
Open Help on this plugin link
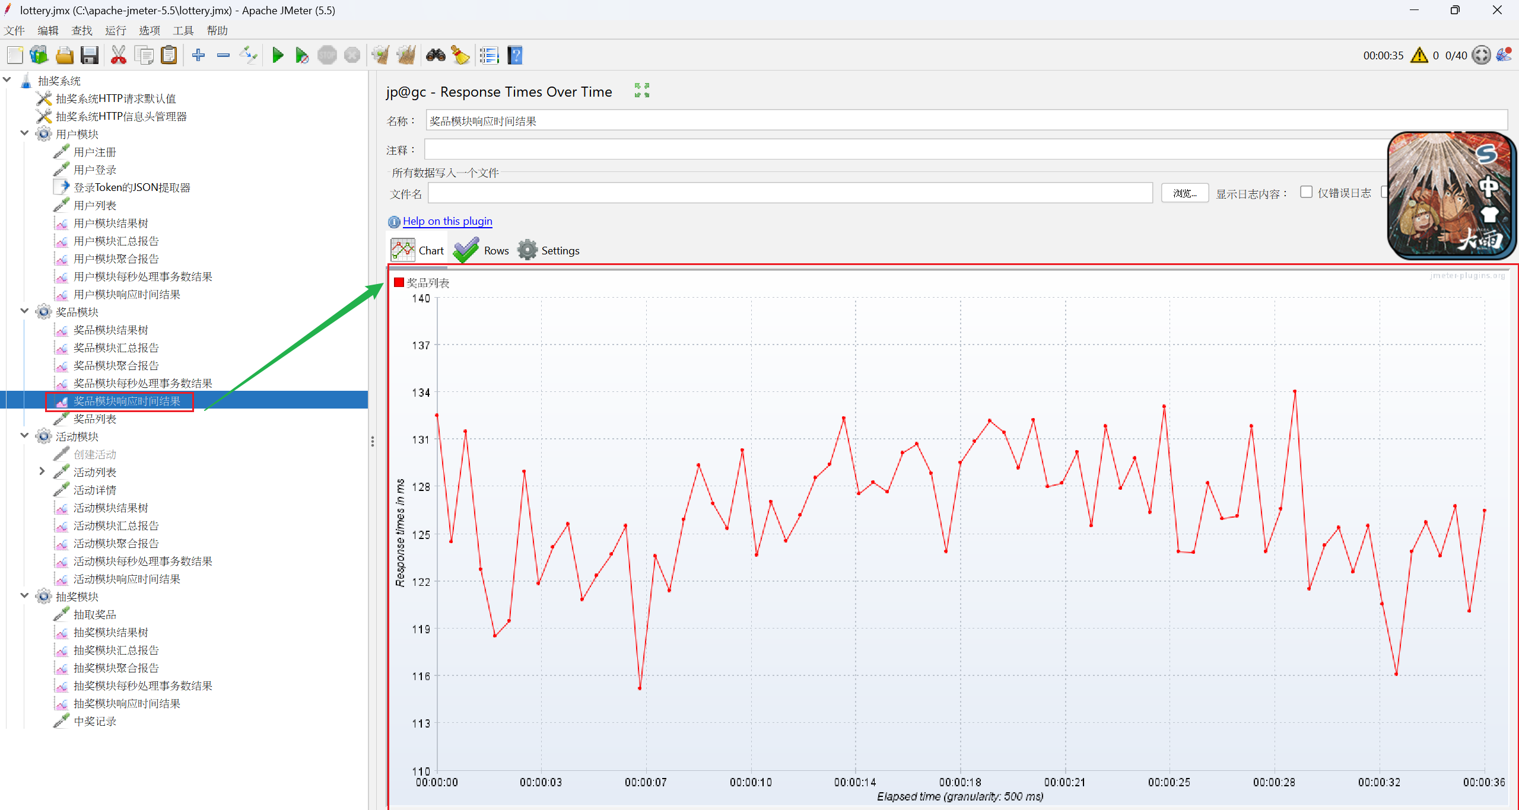pos(447,221)
